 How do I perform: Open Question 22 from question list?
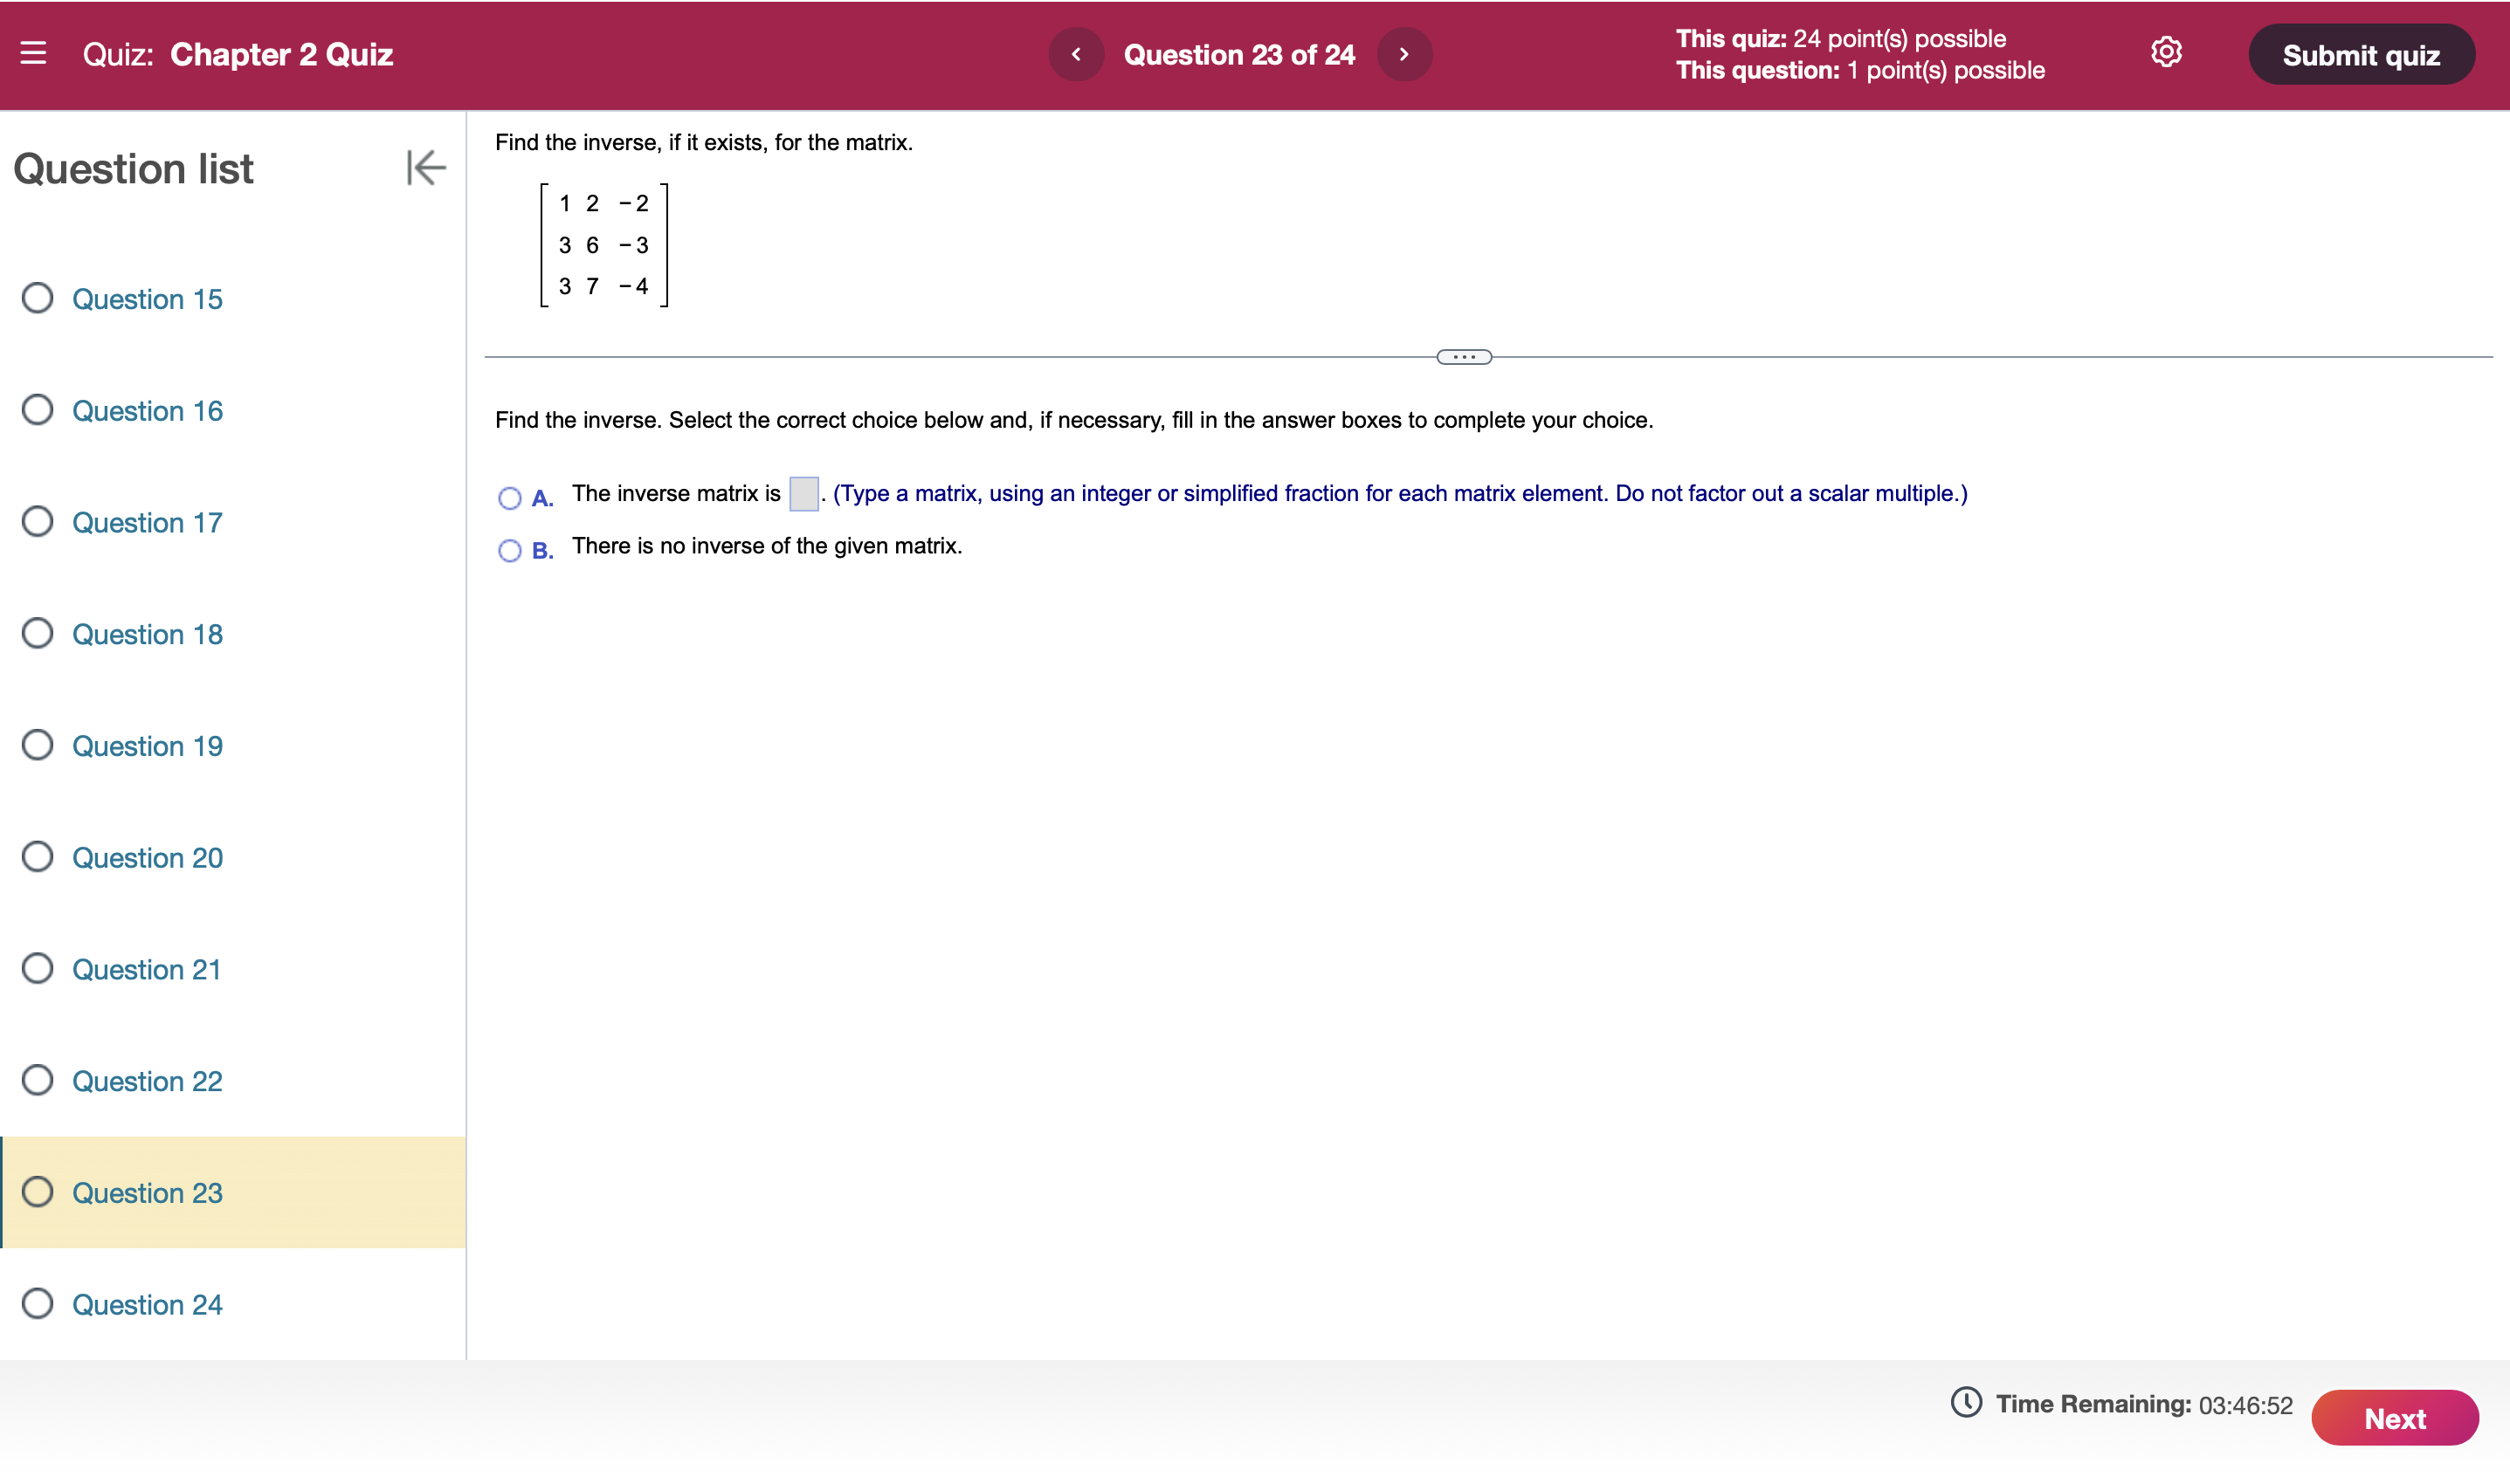click(x=147, y=1082)
